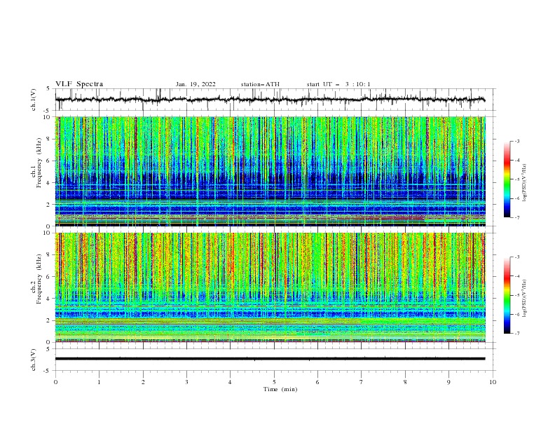Screen dimensions: 555x429
Task: Click the 'station=ATH' label
Action: (x=260, y=84)
